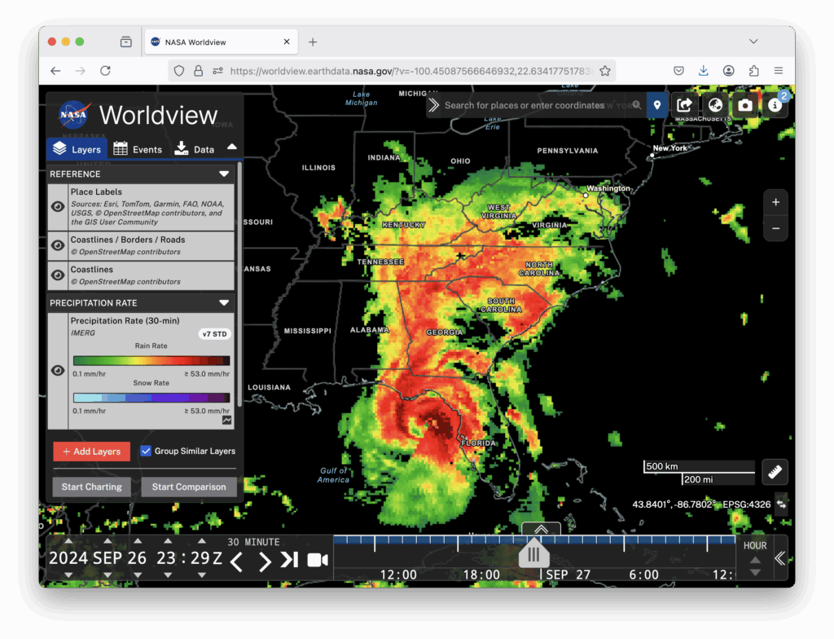The width and height of the screenshot is (834, 639).
Task: Open the measure ruler tool
Action: (775, 472)
